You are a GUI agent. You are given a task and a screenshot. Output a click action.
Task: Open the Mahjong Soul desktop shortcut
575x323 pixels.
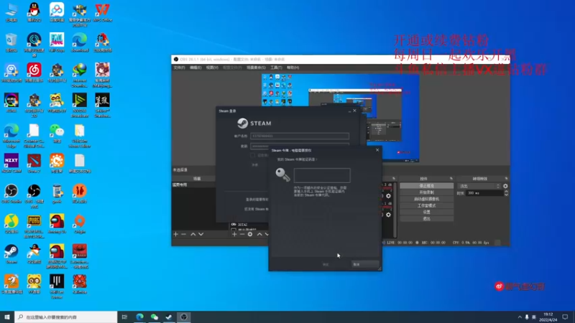click(102, 73)
